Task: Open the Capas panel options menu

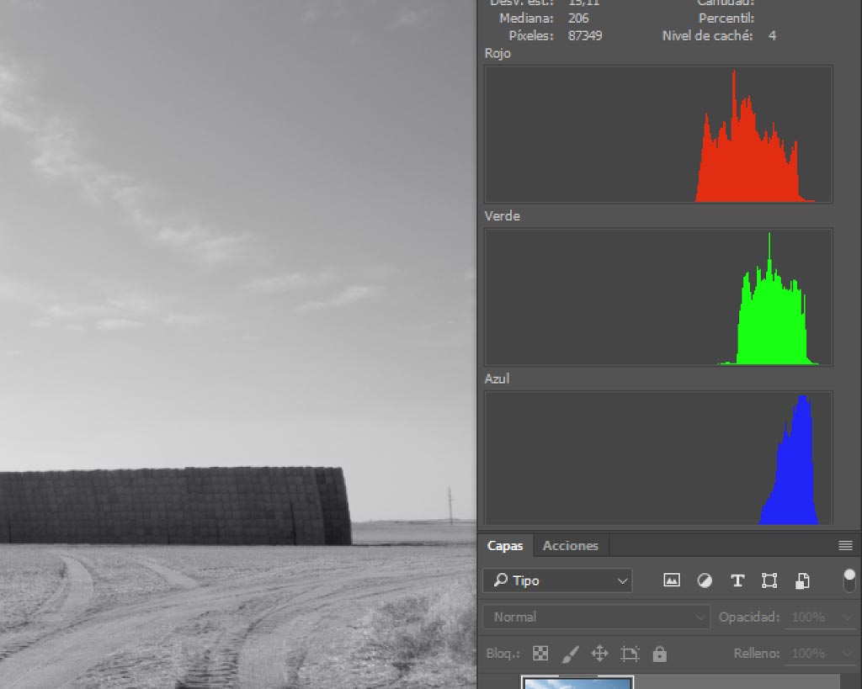Action: point(845,545)
